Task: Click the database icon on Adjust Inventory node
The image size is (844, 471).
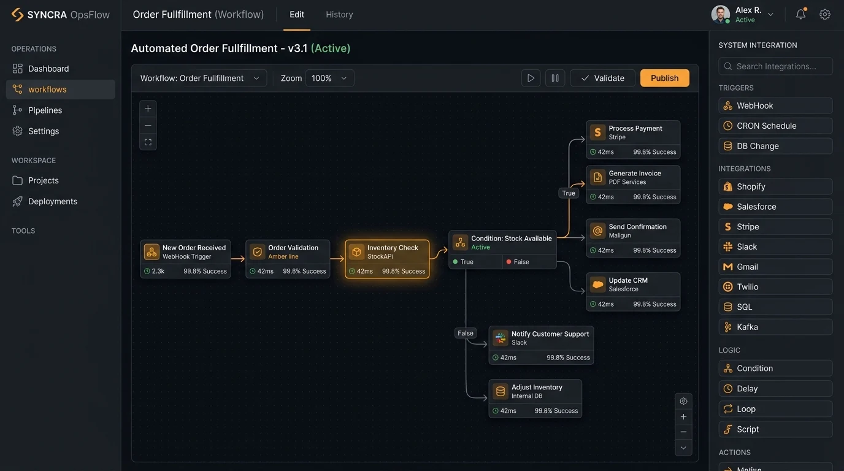Action: pyautogui.click(x=501, y=391)
